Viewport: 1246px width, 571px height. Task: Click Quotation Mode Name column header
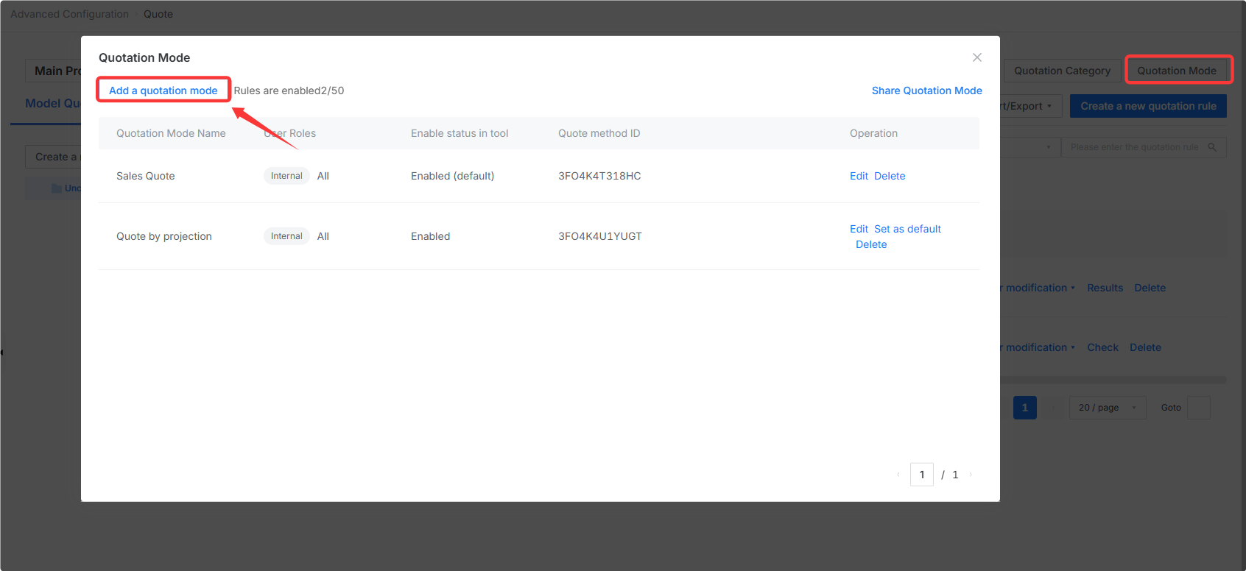click(x=171, y=133)
